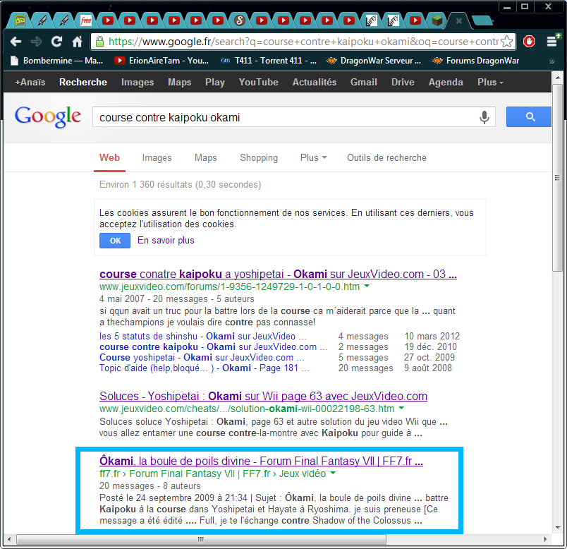This screenshot has height=549, width=567.
Task: Open a new tab with the new-tab button
Action: [x=482, y=20]
